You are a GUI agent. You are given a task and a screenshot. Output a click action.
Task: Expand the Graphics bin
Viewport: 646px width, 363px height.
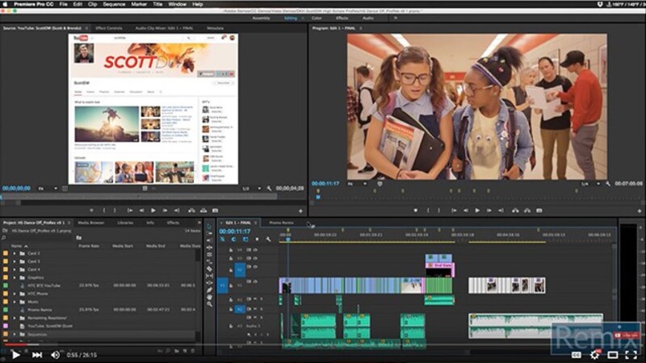(15, 277)
